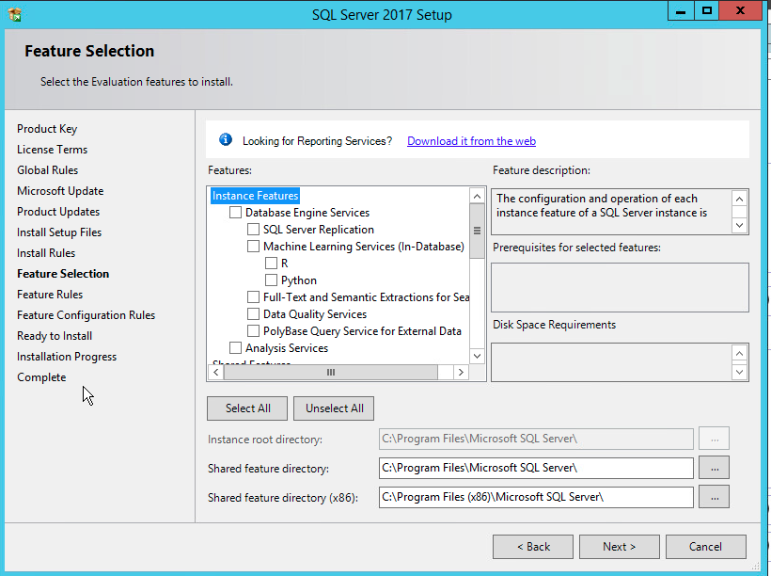Browse for Shared feature directory (x86)

pos(714,496)
